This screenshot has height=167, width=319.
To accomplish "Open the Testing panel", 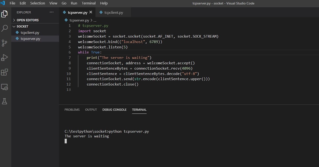I will (x=4, y=101).
